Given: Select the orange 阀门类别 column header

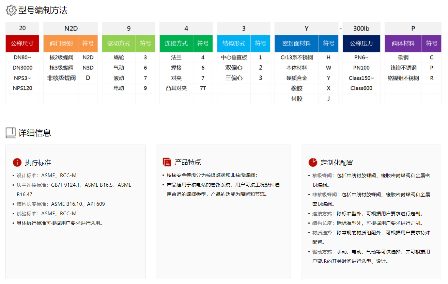Looking at the screenshot, I should pyautogui.click(x=61, y=44).
